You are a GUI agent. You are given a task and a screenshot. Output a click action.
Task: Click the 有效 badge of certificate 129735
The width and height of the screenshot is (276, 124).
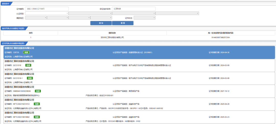click(26, 52)
